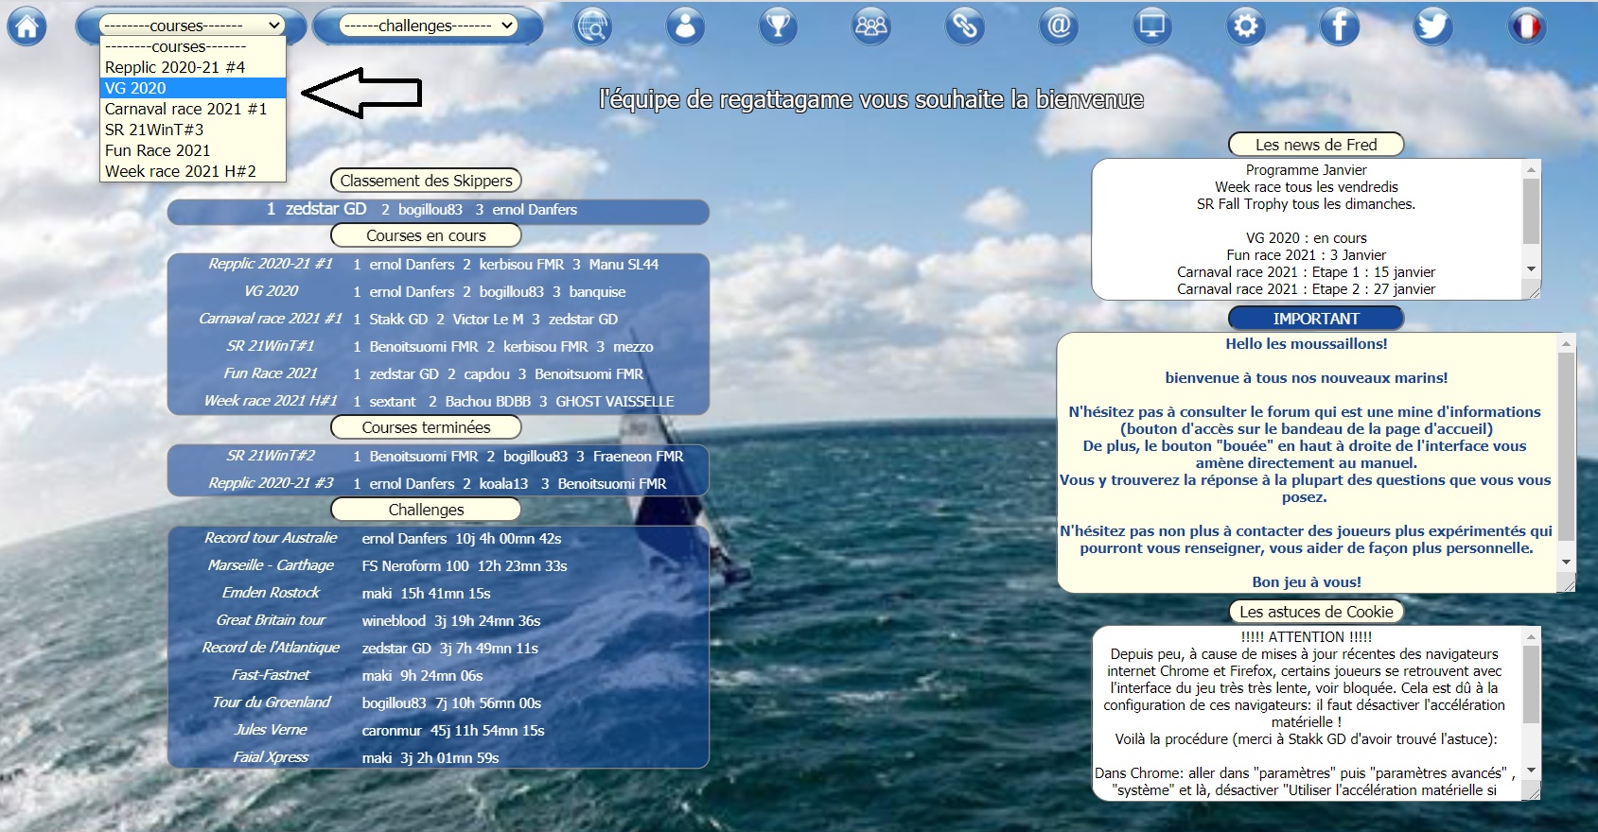Click skipper ernol Danfers in rankings bar

pyautogui.click(x=535, y=210)
